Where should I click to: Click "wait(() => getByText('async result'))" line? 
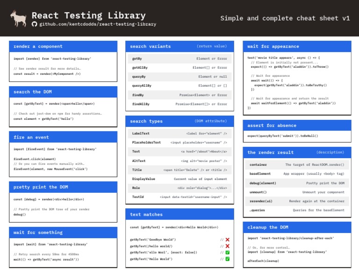tap(46, 259)
